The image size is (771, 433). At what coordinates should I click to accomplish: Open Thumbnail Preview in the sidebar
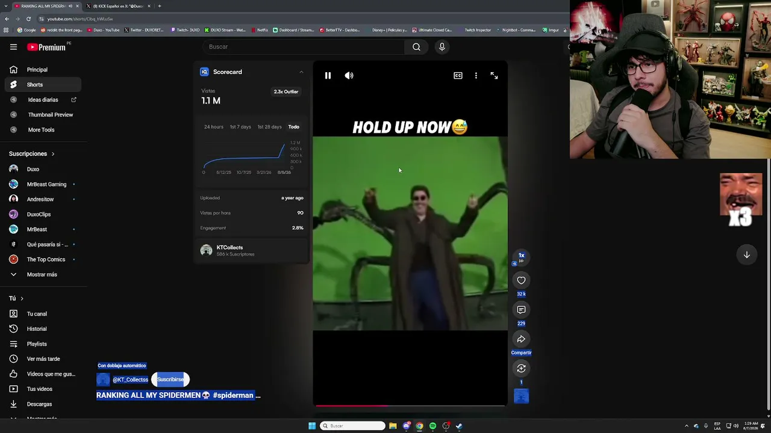click(43, 115)
